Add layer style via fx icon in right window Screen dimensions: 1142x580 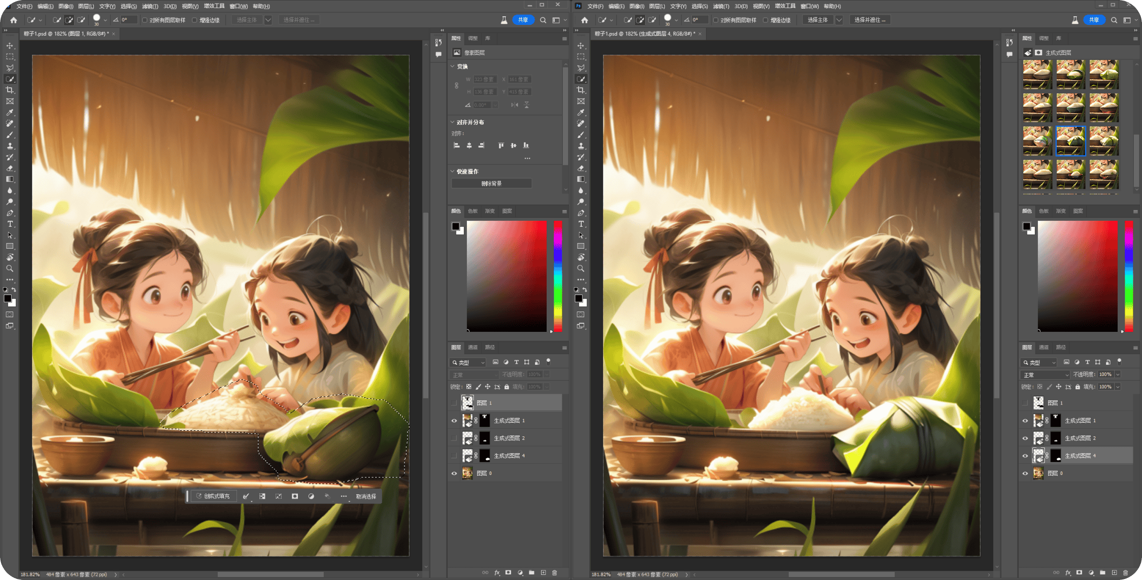(1068, 572)
